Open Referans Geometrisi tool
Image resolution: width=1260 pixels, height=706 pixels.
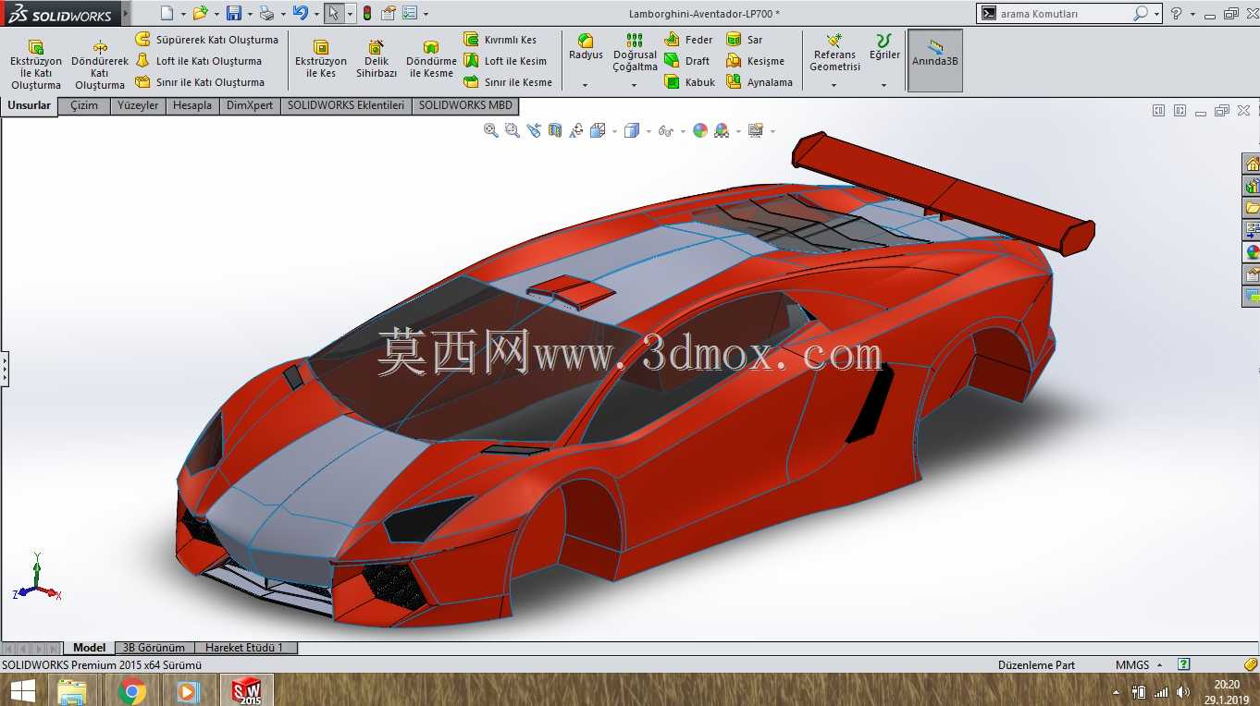click(x=834, y=53)
